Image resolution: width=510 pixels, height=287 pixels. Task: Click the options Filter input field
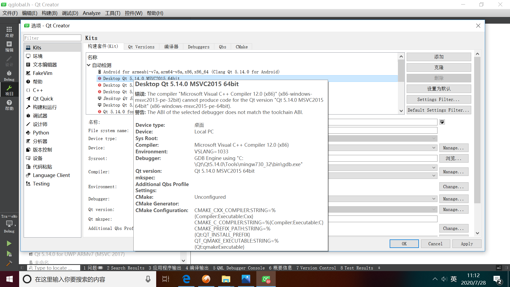click(x=52, y=38)
